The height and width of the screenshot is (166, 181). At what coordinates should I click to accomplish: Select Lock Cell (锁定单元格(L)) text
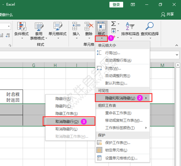point(116,150)
